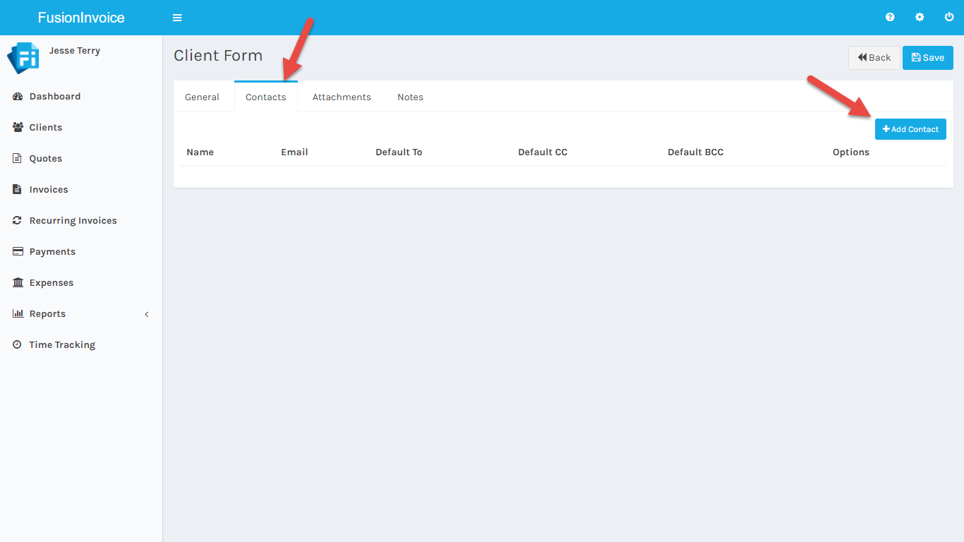Viewport: 964px width, 542px height.
Task: Click the Clients people icon
Action: coord(18,128)
